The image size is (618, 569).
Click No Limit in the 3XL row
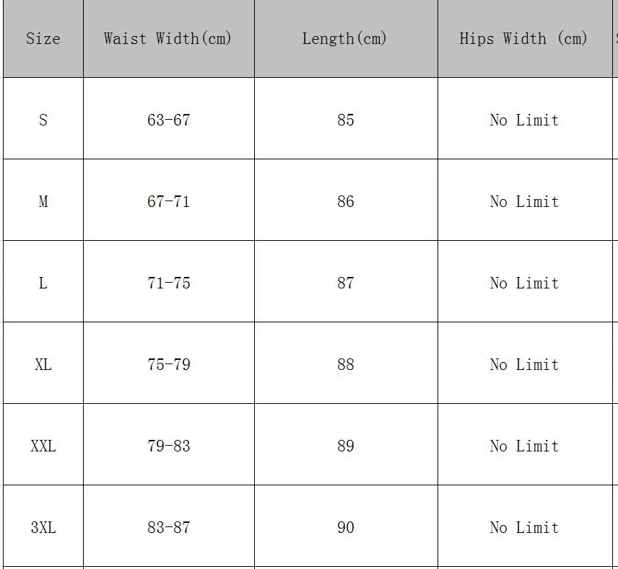[525, 527]
